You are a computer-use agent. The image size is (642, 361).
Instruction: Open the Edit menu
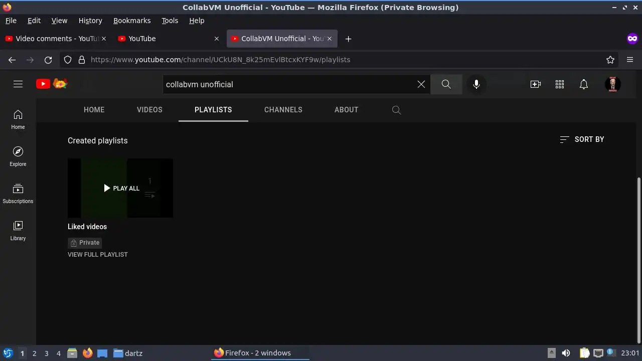(34, 21)
